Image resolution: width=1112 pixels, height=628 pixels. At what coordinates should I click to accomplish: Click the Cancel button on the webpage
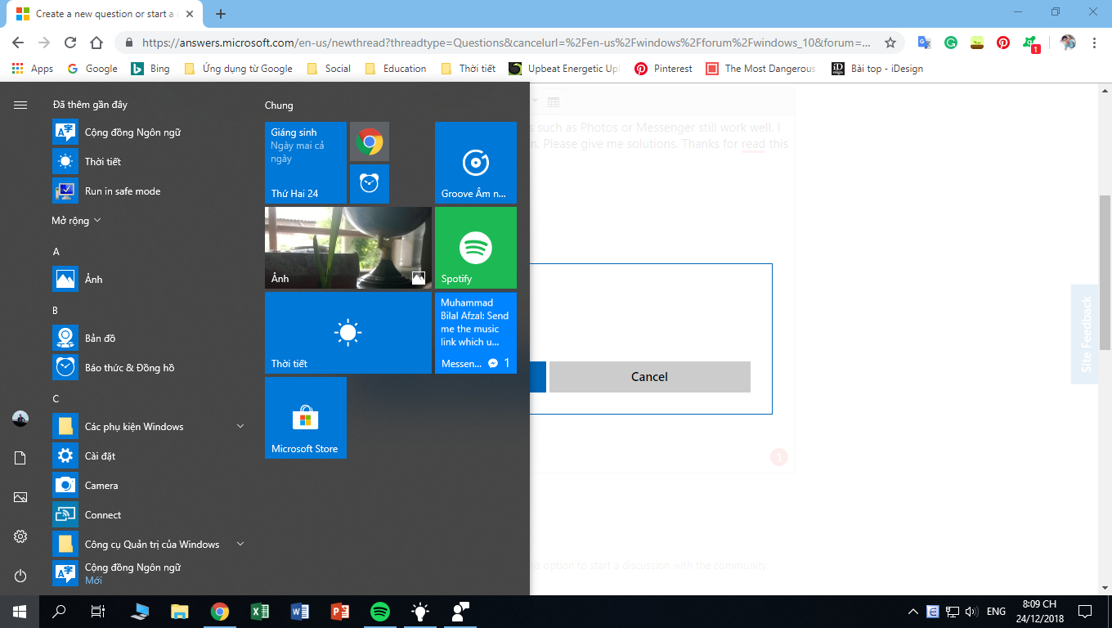click(650, 377)
